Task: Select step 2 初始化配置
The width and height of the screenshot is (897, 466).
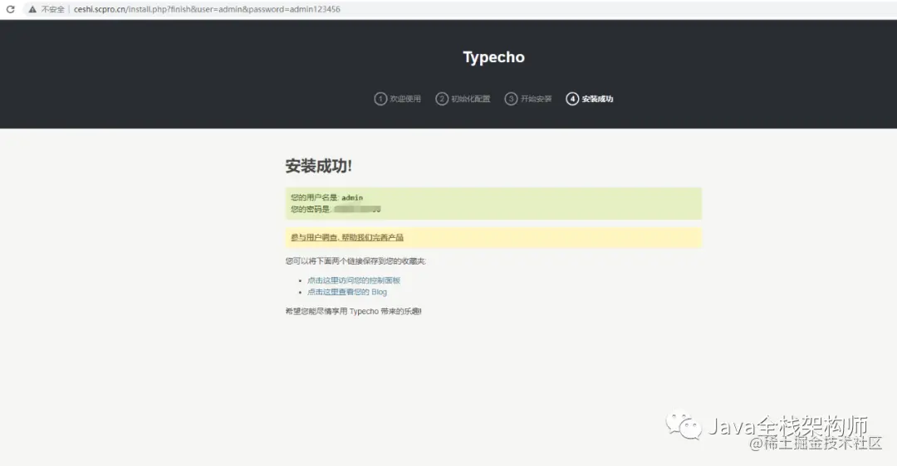Action: point(463,99)
